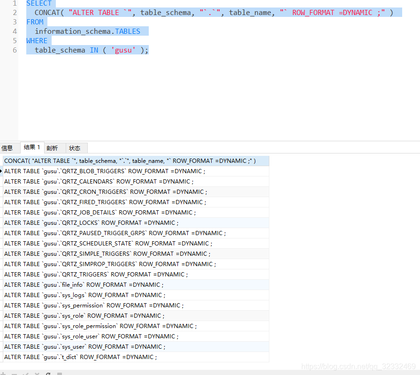Click information_schema.TABLES in editor
This screenshot has width=420, height=375.
point(87,31)
